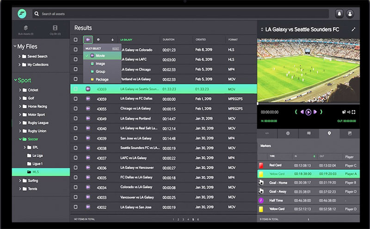Go to results page 6
Screen dimensions: 370x229
[x=198, y=219]
